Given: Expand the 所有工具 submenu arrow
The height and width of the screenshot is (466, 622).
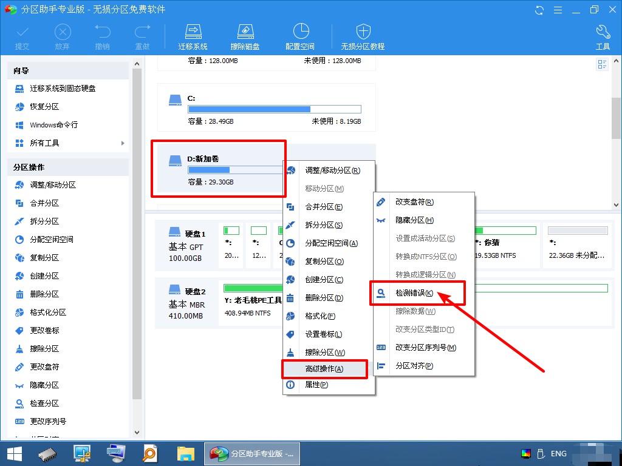Looking at the screenshot, I should [123, 143].
